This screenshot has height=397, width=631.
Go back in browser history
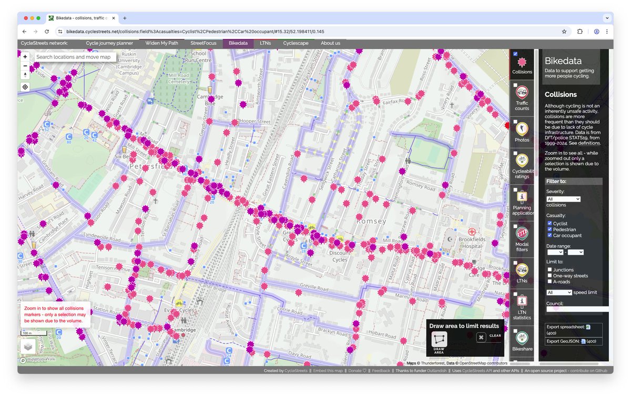(25, 32)
